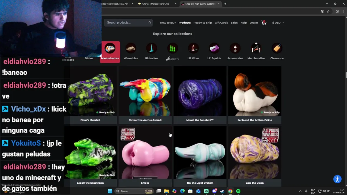347x195 pixels.
Task: Open the $ USD currency dropdown
Action: 278,23
